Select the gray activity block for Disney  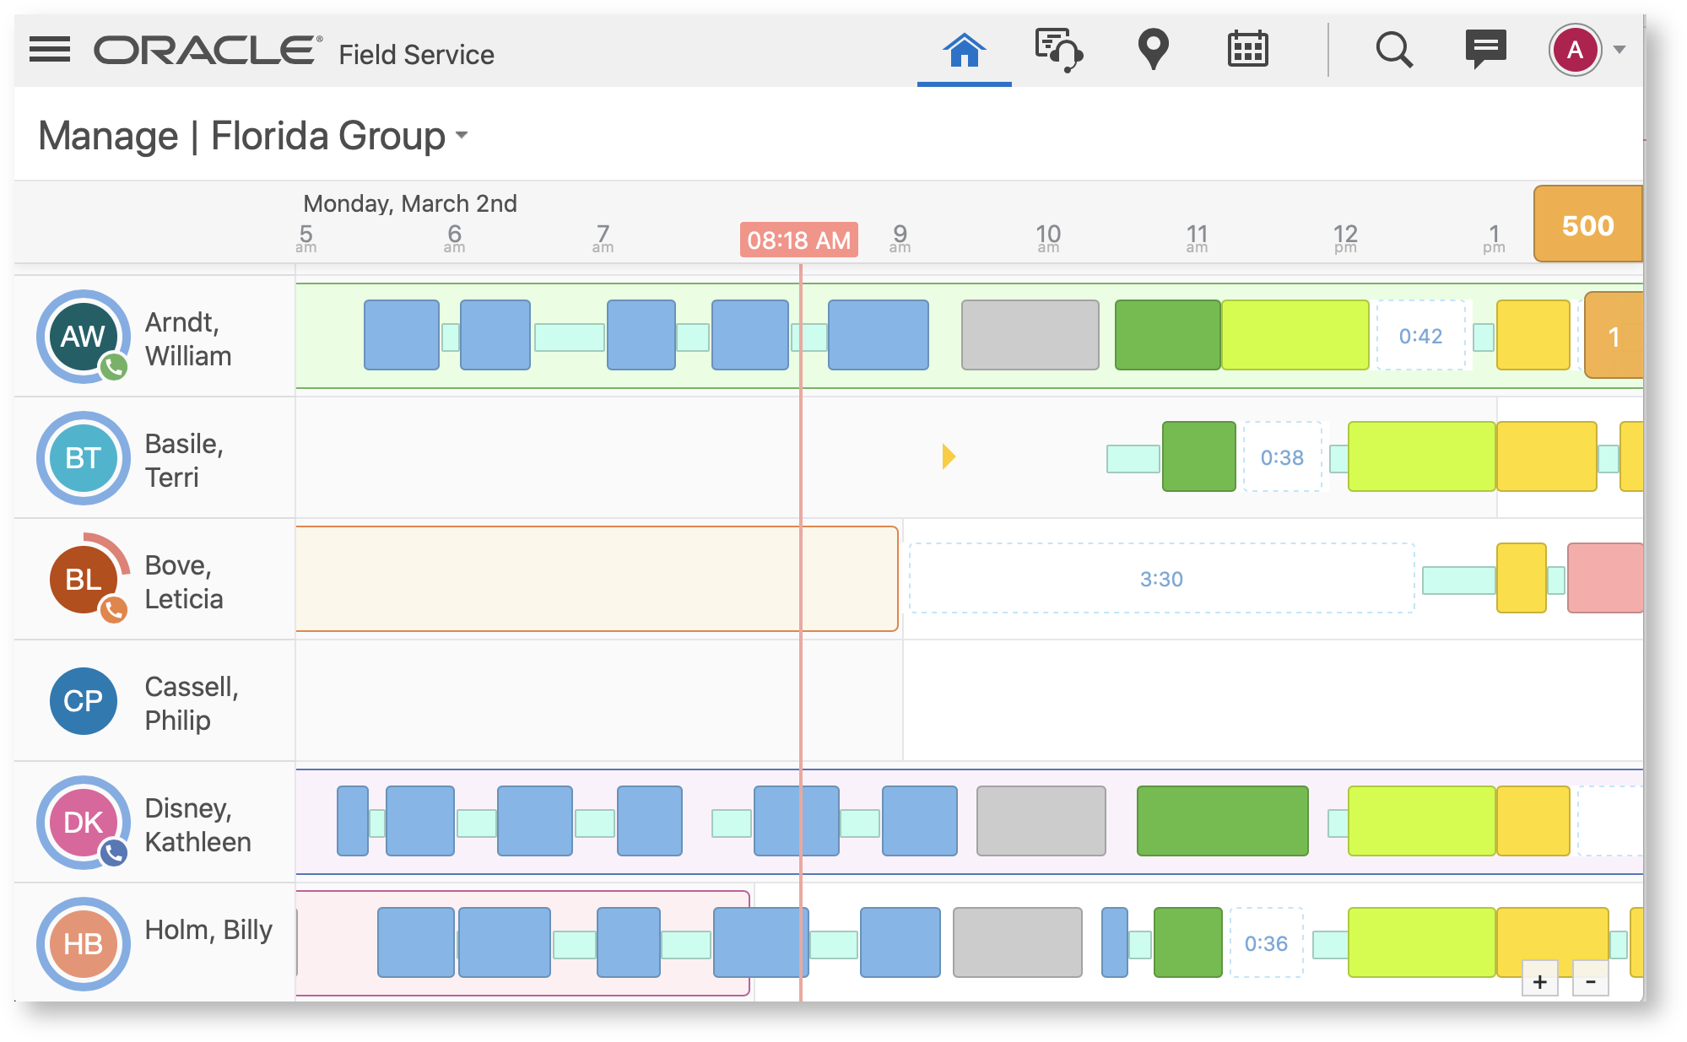pyautogui.click(x=1041, y=821)
